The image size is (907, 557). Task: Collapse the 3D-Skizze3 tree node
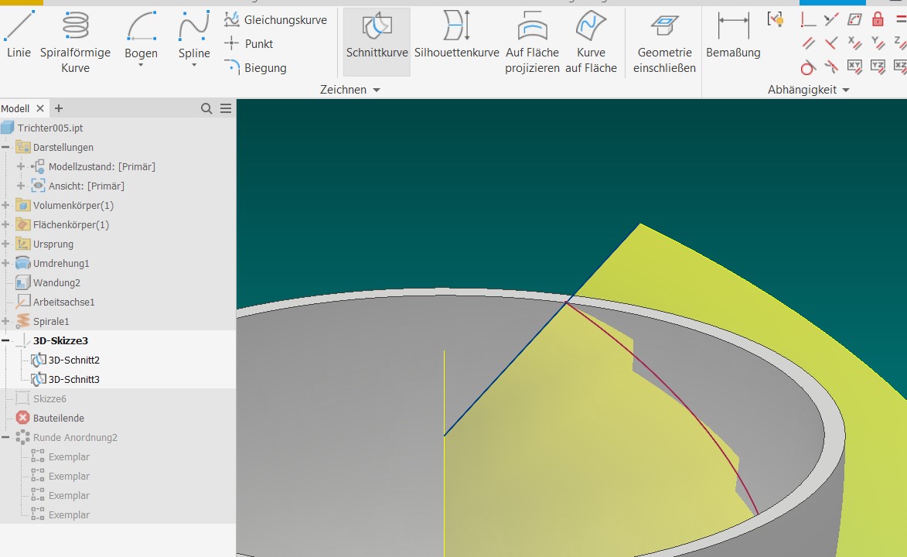[x=6, y=340]
